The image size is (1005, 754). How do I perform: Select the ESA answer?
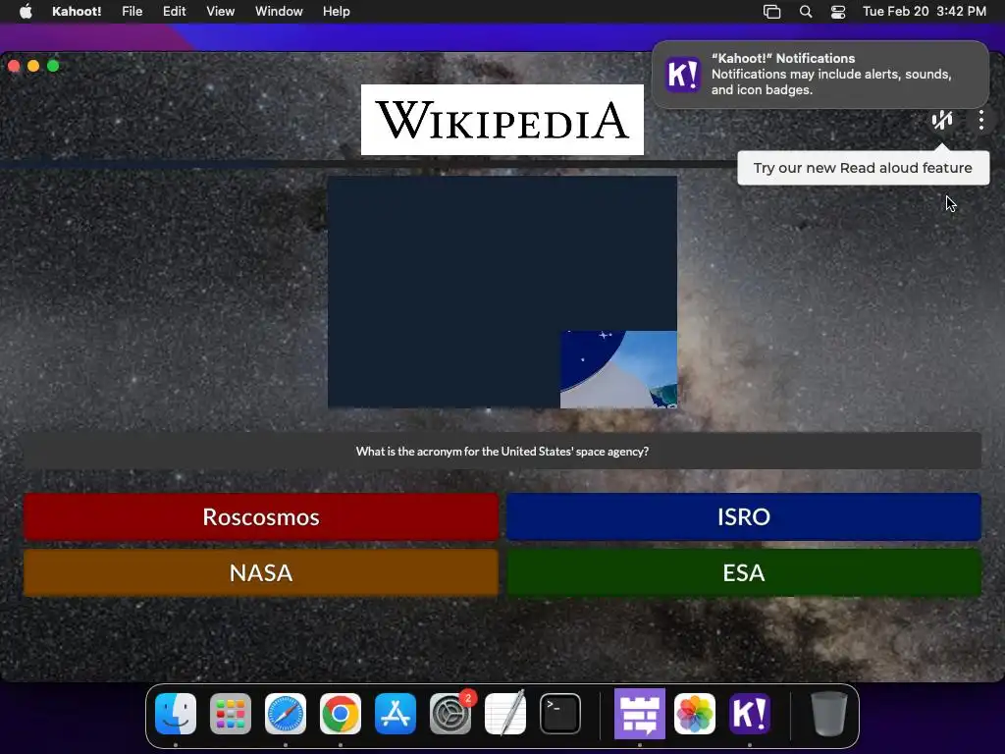coord(744,572)
